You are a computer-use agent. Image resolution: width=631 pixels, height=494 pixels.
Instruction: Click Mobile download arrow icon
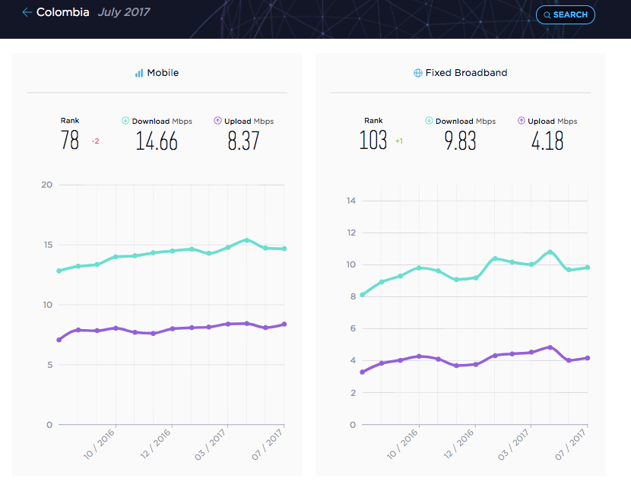tap(125, 120)
